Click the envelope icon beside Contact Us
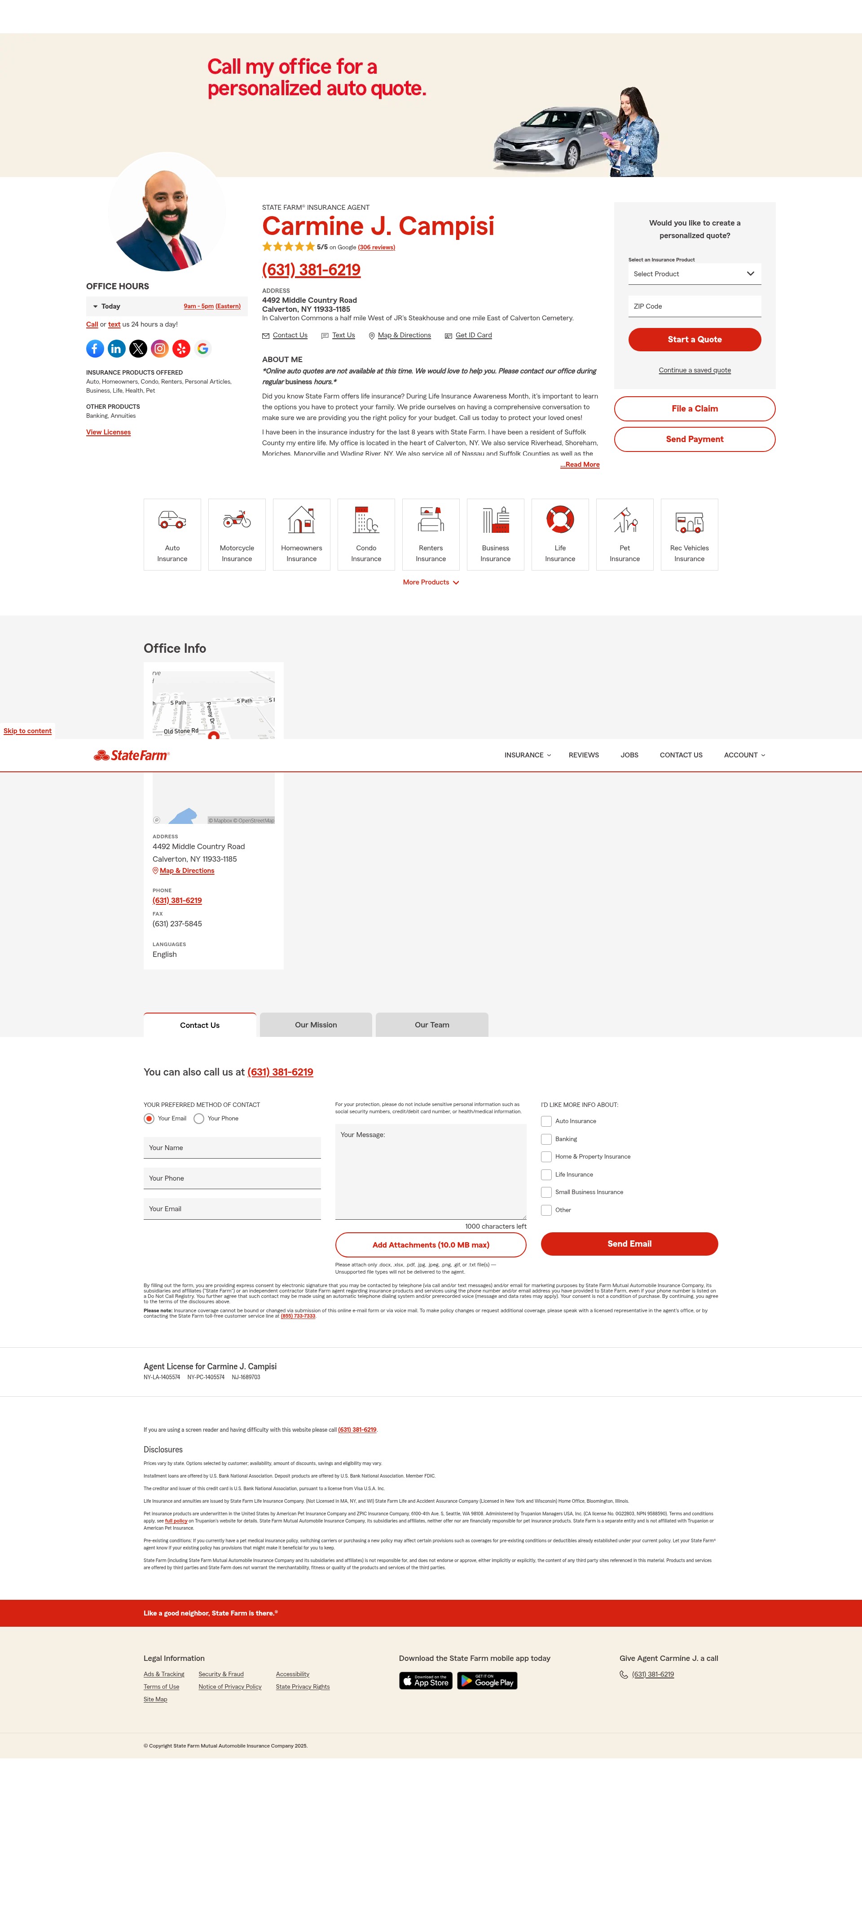 click(266, 336)
